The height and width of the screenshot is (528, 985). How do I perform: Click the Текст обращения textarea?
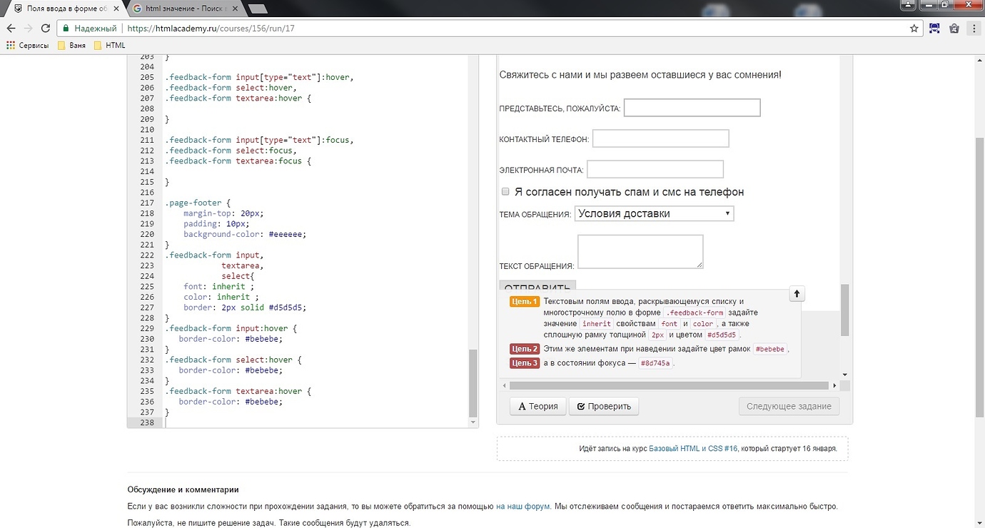[640, 252]
